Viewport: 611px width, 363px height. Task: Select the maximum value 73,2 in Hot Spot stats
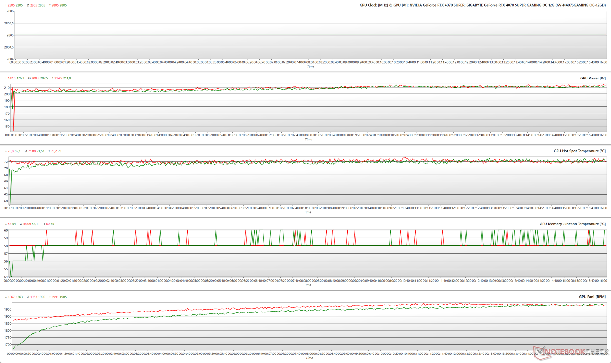[x=54, y=151]
